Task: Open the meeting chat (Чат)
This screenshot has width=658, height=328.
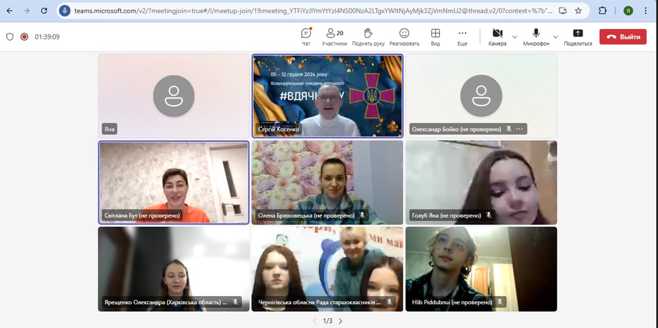Action: click(306, 36)
